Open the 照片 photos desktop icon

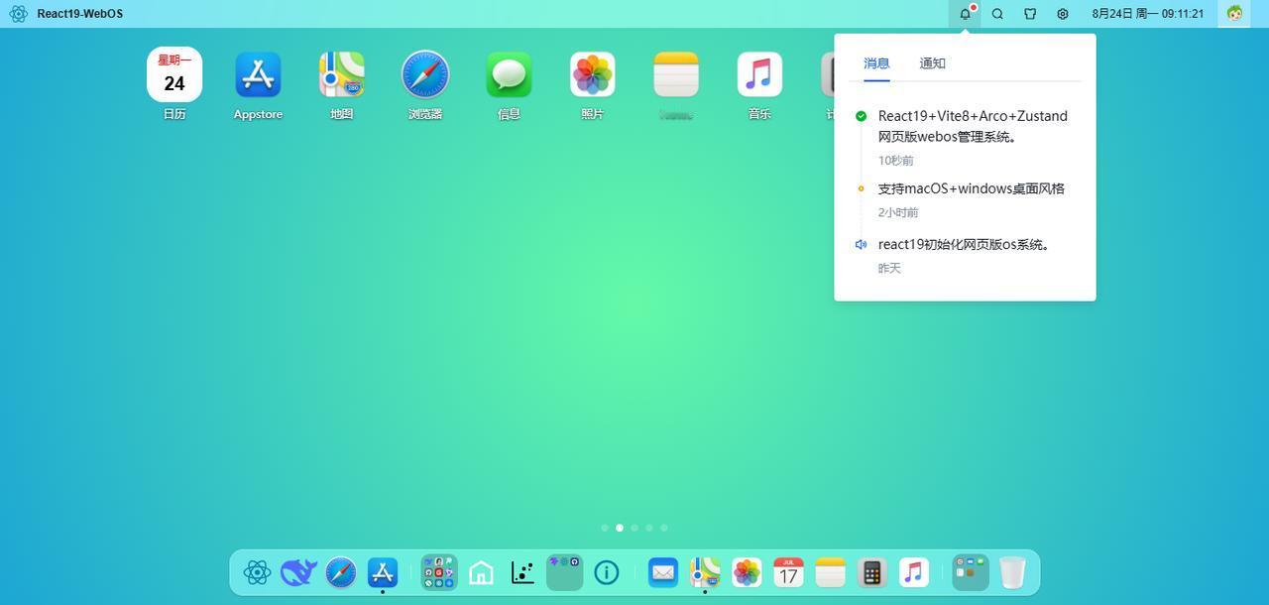(x=592, y=75)
